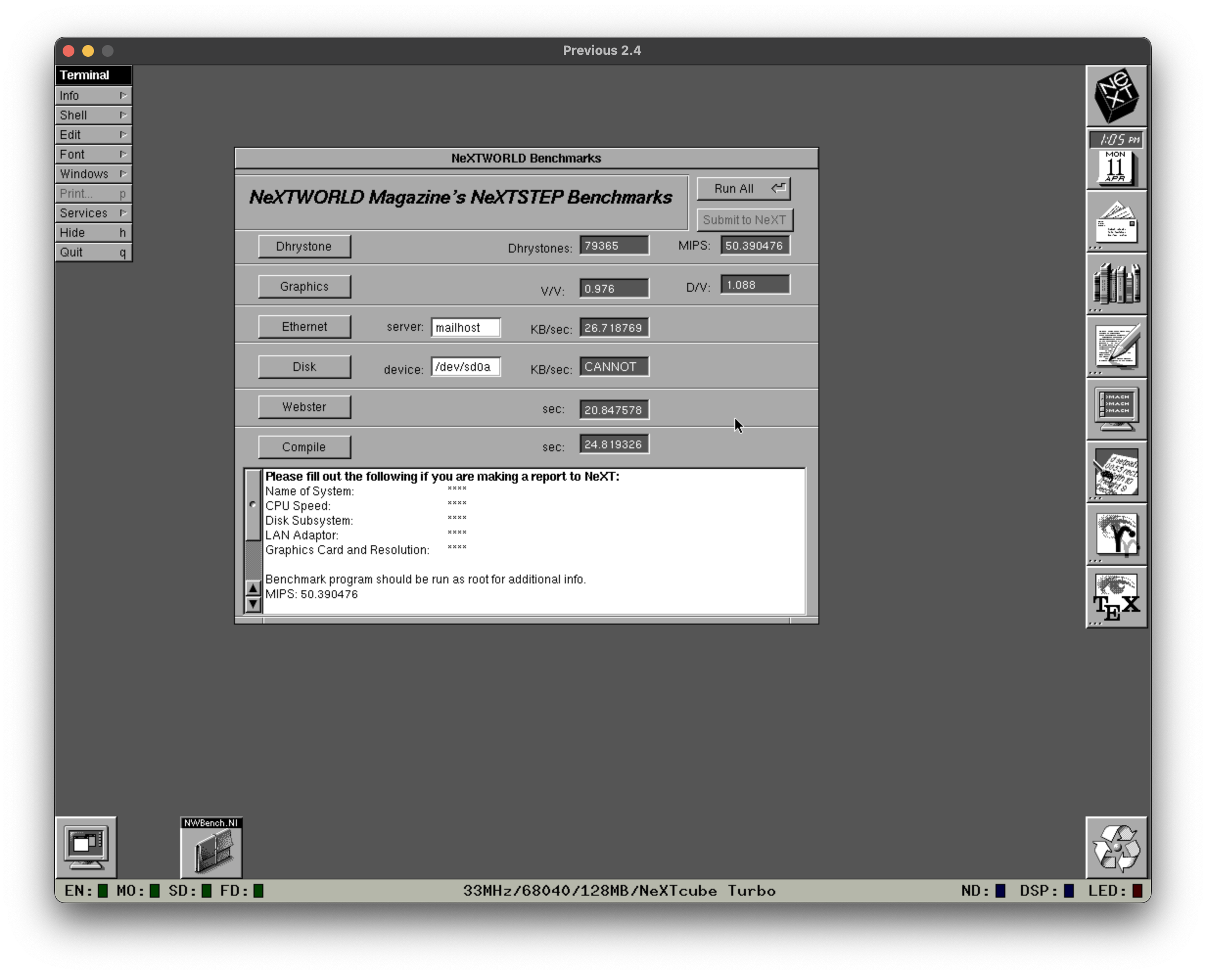Launch TeX from the dock
1206x975 pixels.
1117,597
